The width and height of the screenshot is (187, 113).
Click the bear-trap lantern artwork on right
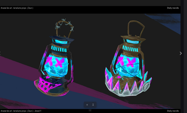pos(128,59)
